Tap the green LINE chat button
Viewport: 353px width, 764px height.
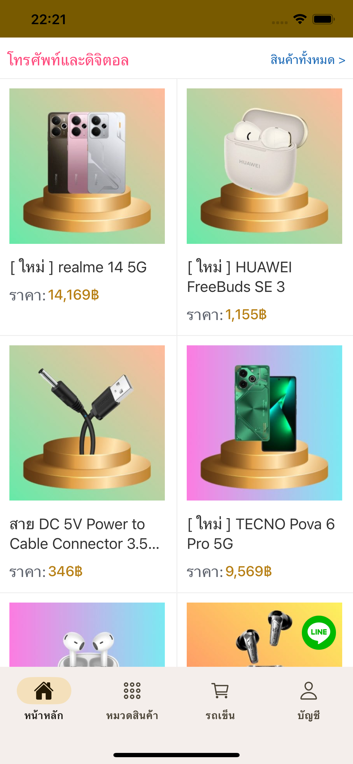[319, 633]
